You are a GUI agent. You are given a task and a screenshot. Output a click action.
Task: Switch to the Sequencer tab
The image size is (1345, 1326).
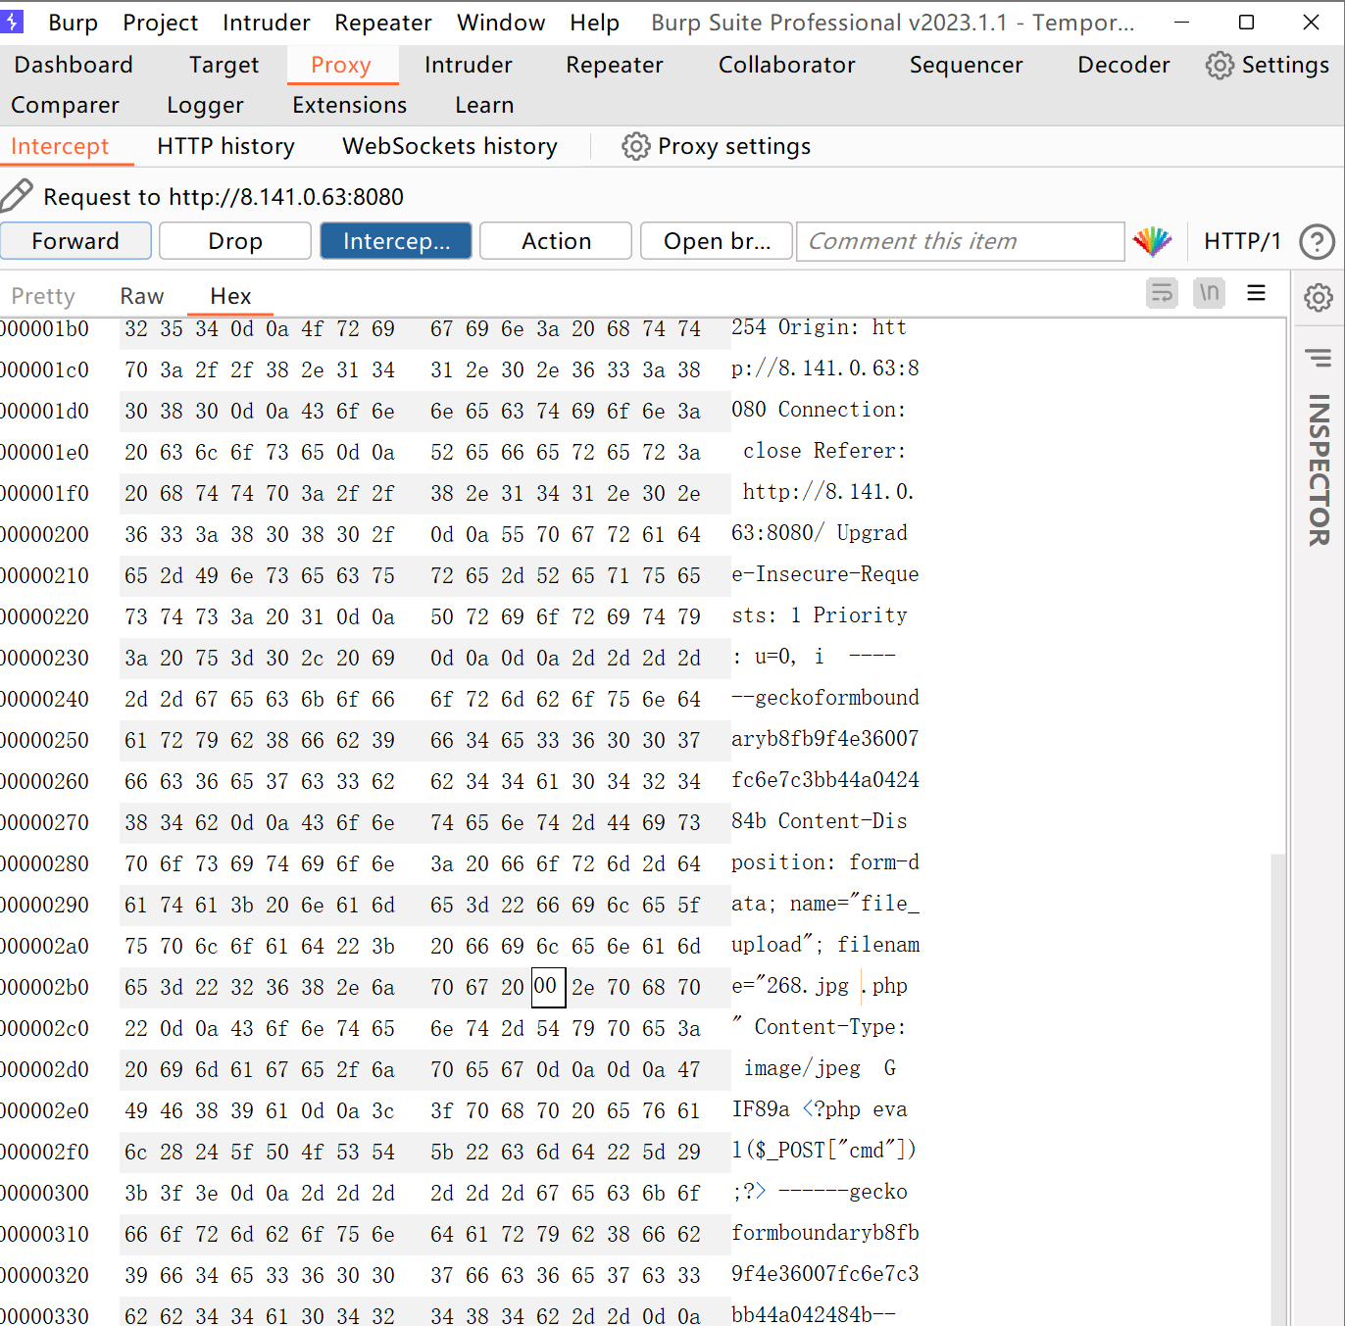tap(967, 65)
